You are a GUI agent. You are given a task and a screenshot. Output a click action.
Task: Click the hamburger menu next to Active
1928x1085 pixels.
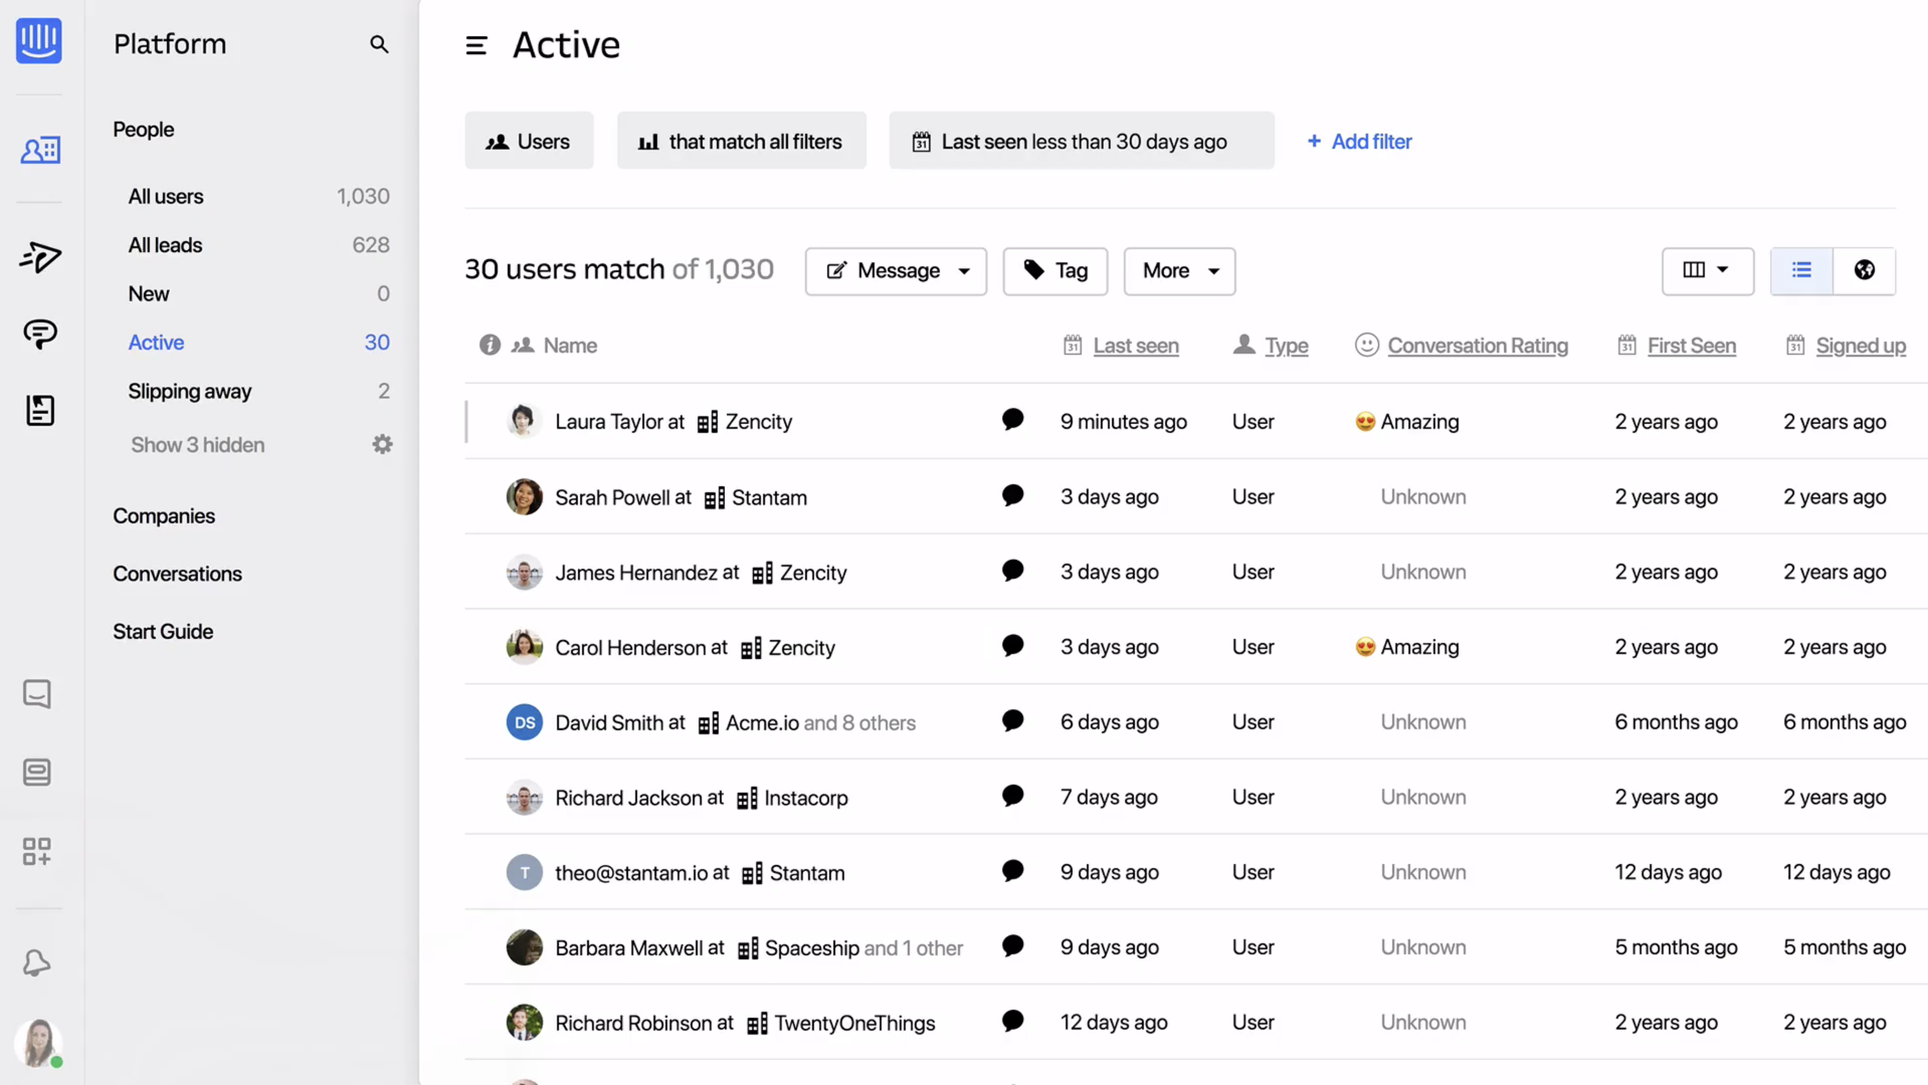(476, 45)
